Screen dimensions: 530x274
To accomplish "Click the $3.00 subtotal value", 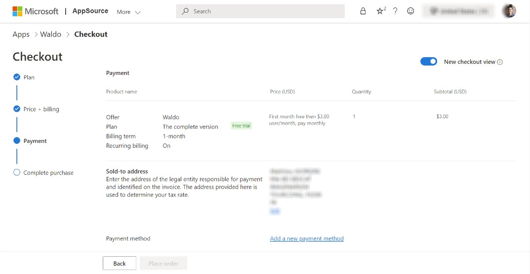I will coord(443,116).
